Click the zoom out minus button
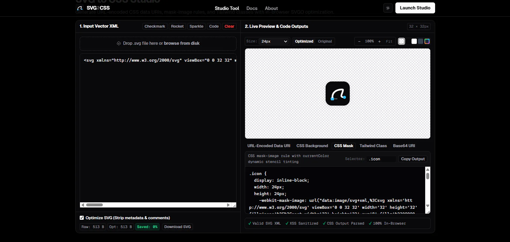Viewport: 510px width, 242px height. tap(359, 41)
